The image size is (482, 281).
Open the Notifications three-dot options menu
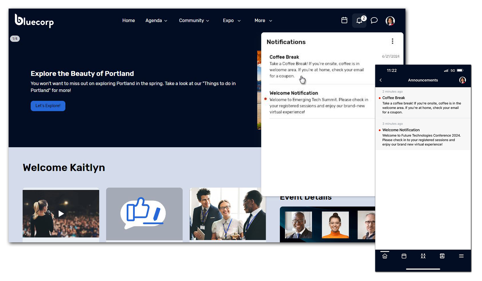coord(392,41)
